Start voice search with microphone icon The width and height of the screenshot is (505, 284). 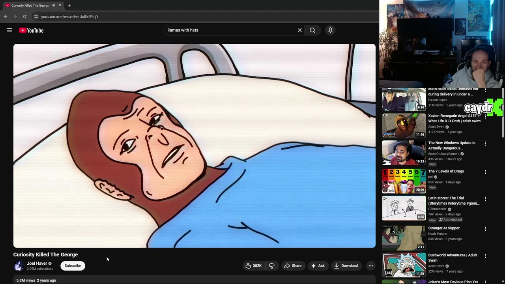[x=330, y=30]
